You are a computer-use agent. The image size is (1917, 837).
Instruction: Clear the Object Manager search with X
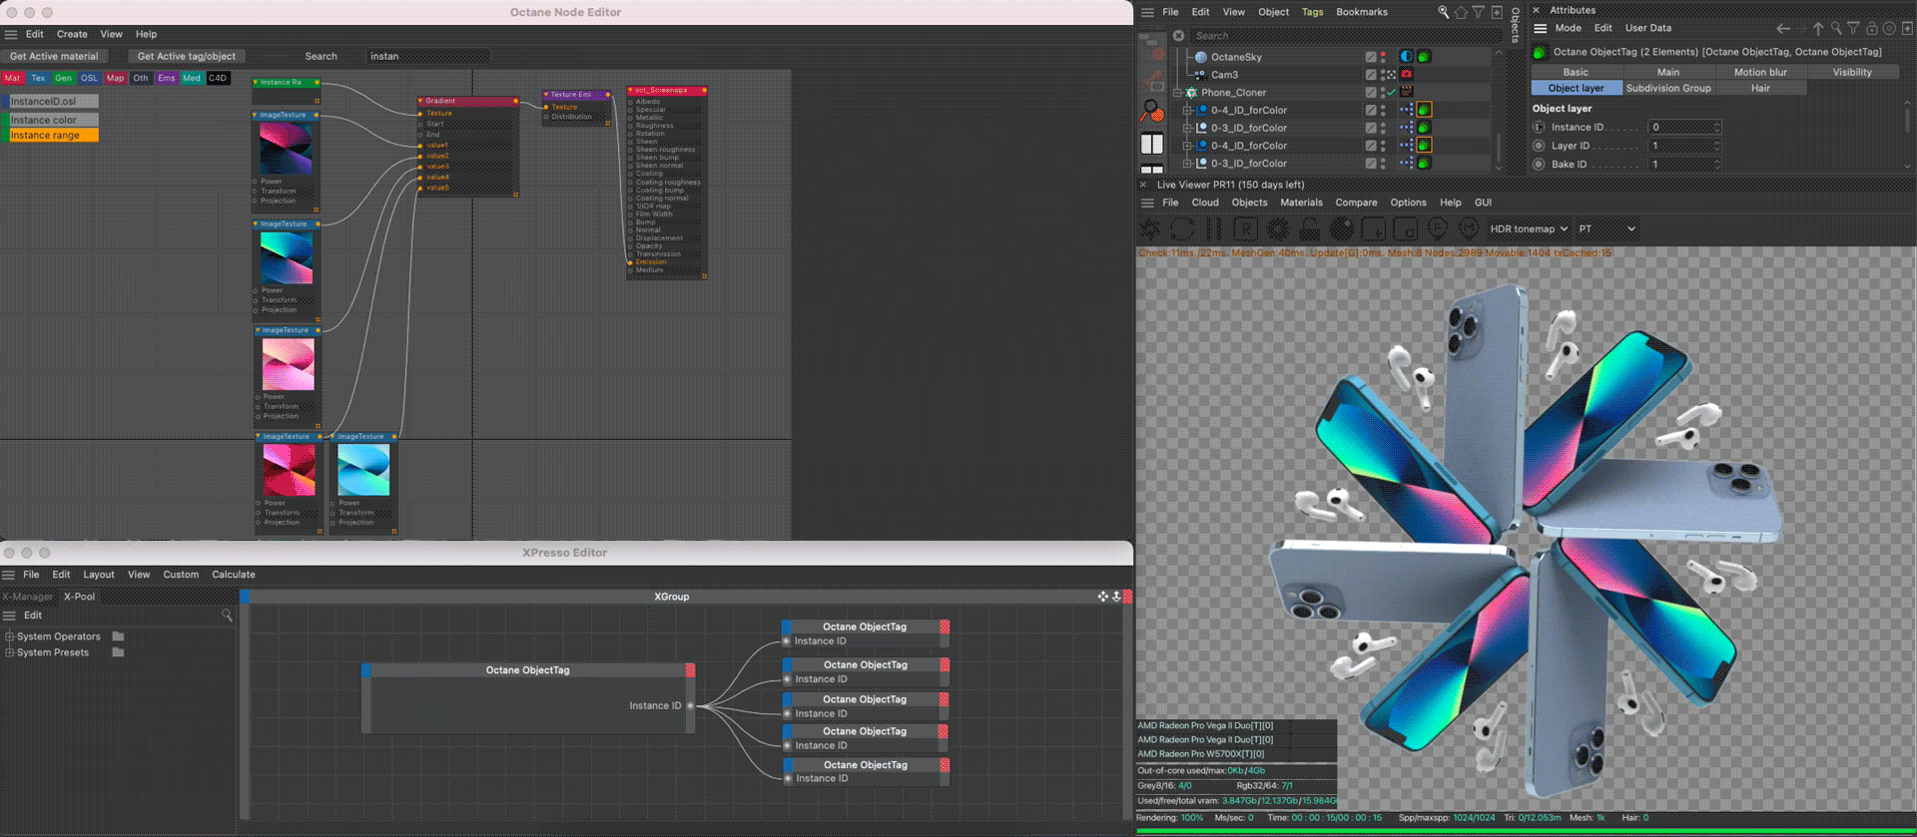point(1179,36)
